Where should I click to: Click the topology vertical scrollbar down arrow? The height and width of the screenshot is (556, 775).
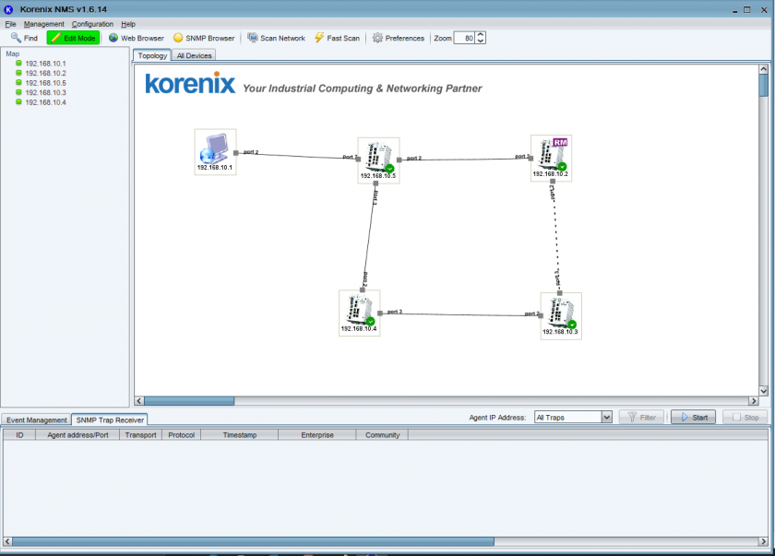764,391
